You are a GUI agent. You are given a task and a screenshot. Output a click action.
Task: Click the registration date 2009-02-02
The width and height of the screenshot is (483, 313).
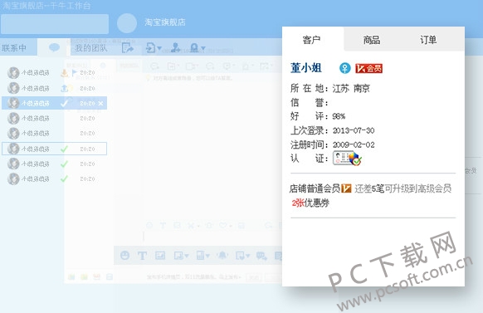[354, 144]
